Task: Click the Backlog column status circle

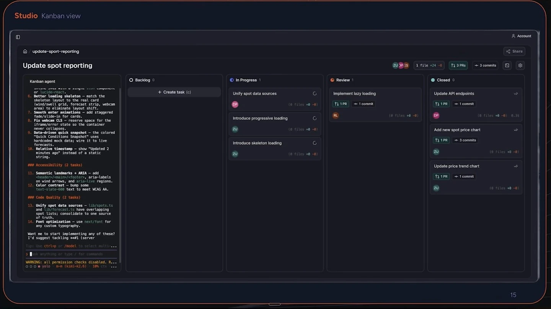Action: pyautogui.click(x=131, y=80)
